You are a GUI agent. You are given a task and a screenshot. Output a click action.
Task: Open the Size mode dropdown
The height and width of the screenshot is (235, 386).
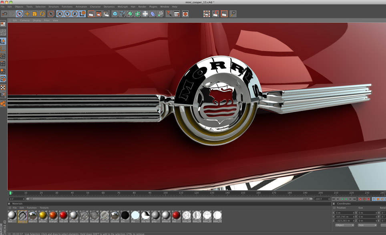[x=367, y=225]
